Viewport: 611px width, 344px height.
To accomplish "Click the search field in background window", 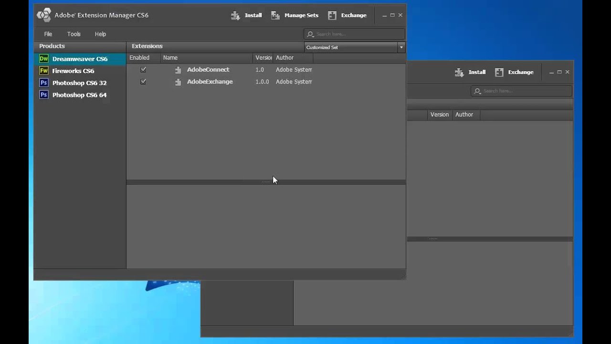I will 521,91.
